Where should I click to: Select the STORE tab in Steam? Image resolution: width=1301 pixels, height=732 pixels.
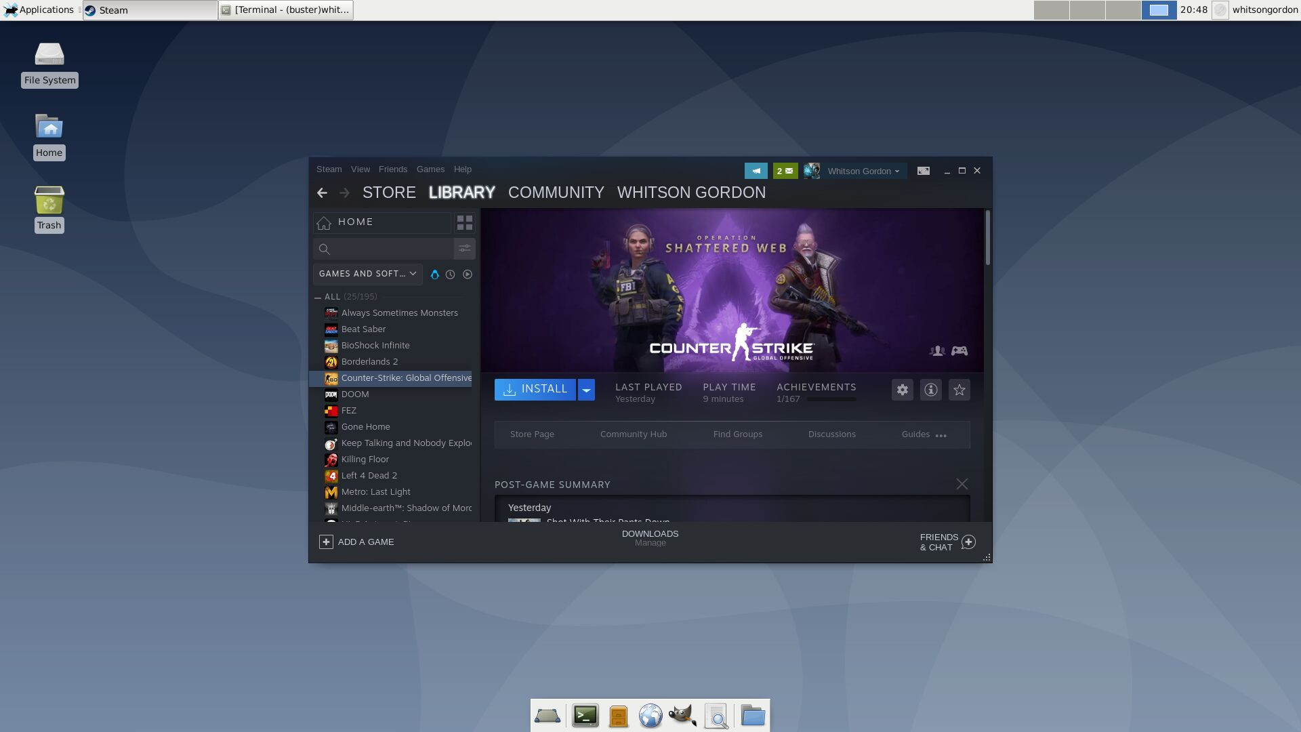(x=389, y=191)
